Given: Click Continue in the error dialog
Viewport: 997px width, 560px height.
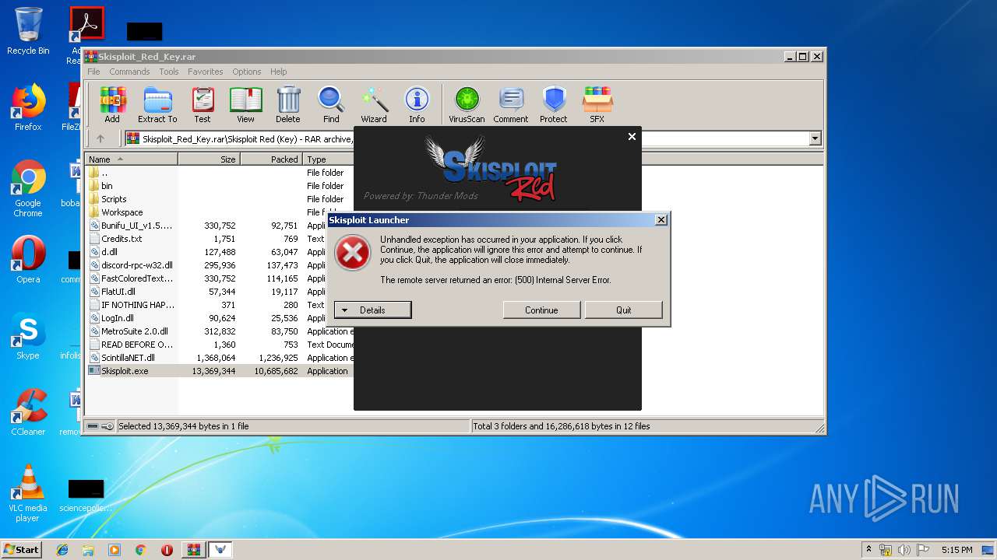Looking at the screenshot, I should (541, 310).
